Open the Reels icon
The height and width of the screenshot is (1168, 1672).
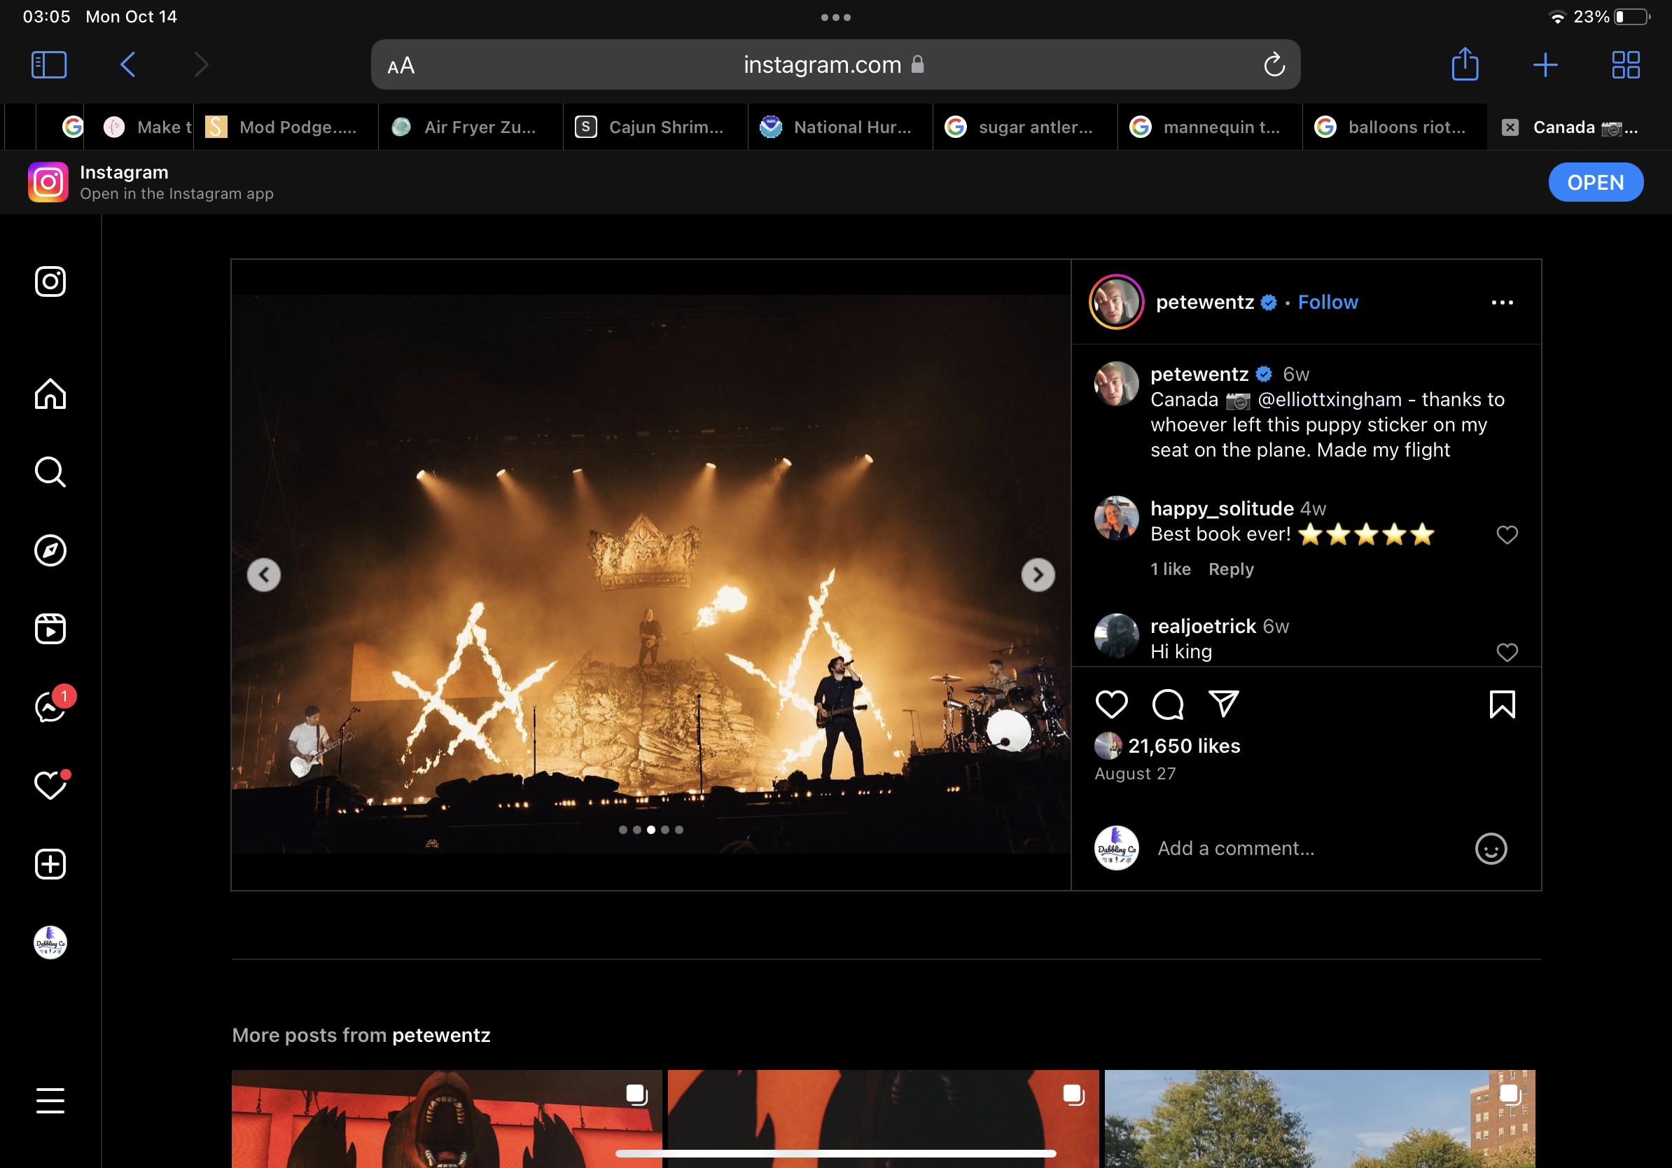(x=50, y=628)
